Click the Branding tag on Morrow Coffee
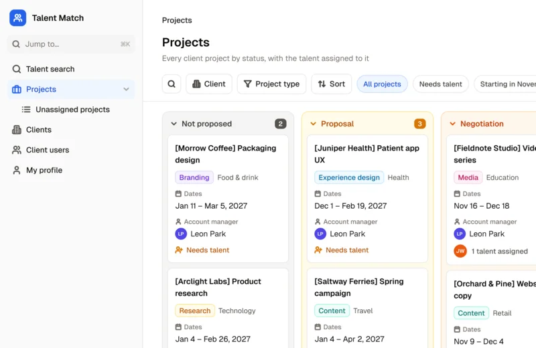 pyautogui.click(x=194, y=177)
